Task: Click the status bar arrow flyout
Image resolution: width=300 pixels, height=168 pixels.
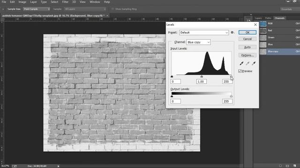Action: 58,166
